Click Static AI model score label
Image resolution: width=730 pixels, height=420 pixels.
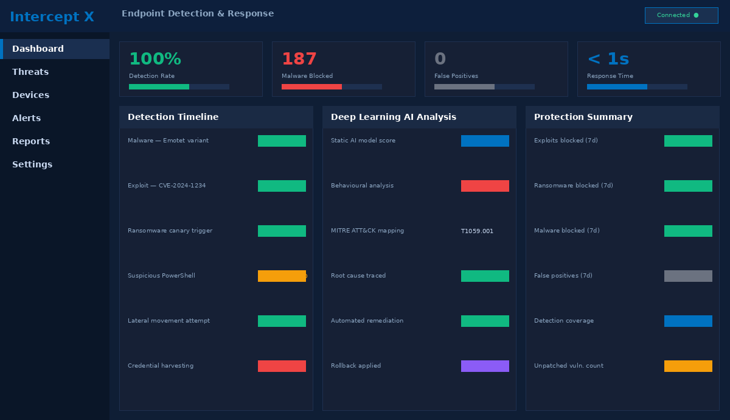363,141
